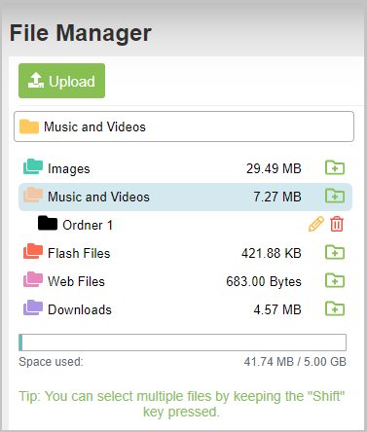The height and width of the screenshot is (432, 367).
Task: Delete Ordner 1 using trash icon
Action: [337, 224]
